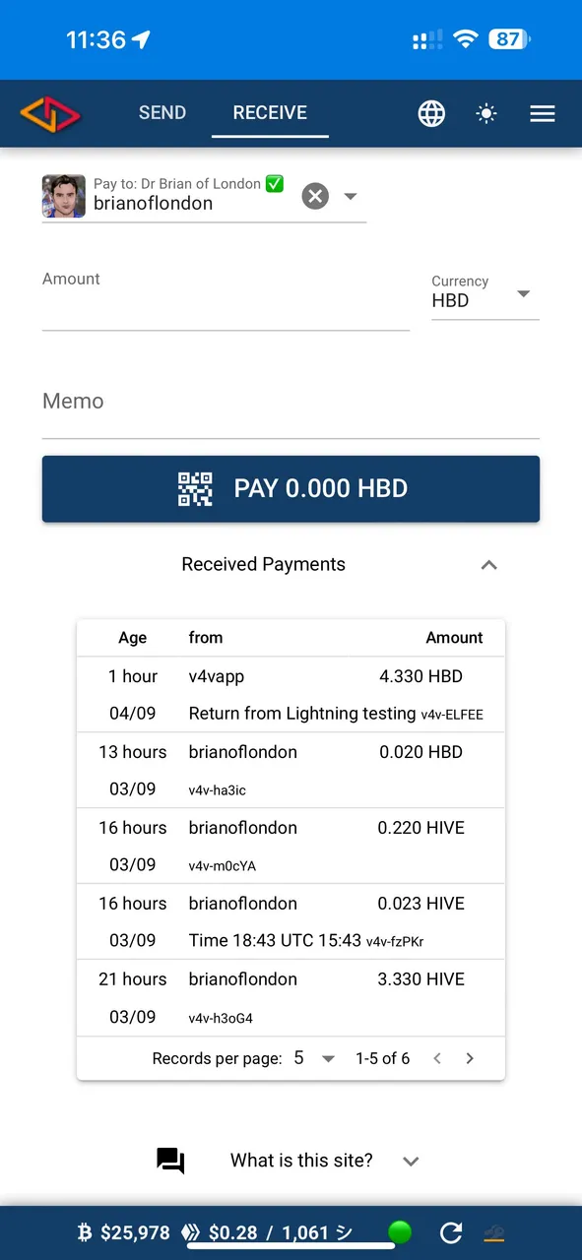The image size is (582, 1260).
Task: Select the 13 hours age cell
Action: (x=133, y=752)
